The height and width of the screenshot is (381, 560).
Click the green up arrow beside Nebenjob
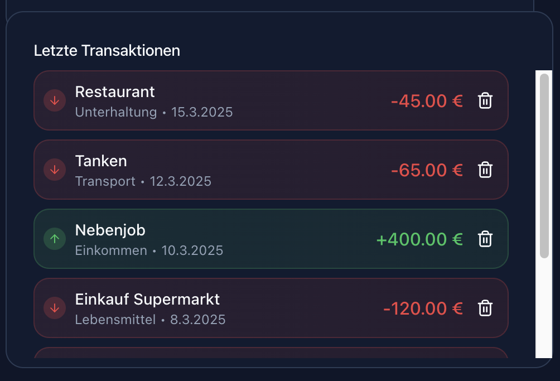pos(55,239)
